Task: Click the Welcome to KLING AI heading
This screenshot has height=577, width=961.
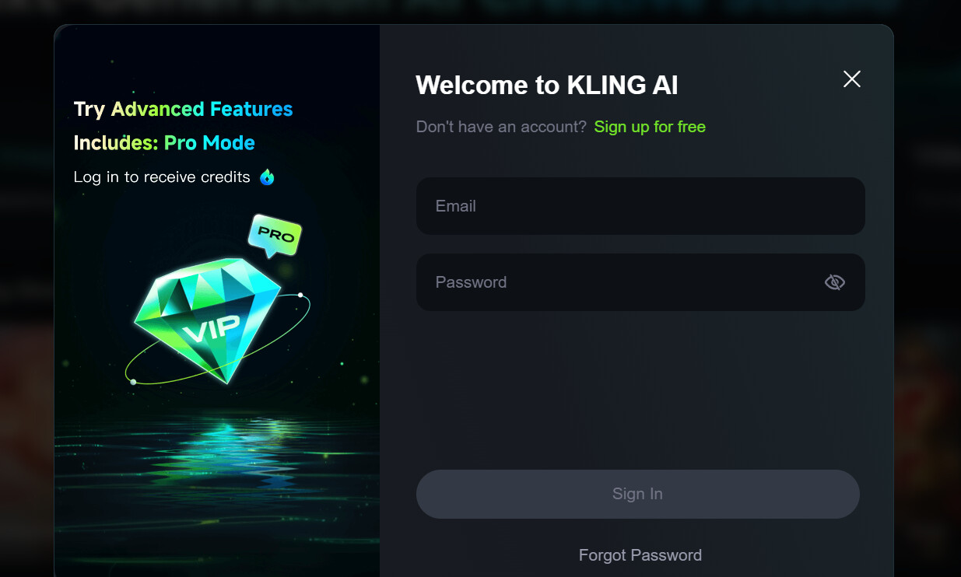Action: (547, 85)
